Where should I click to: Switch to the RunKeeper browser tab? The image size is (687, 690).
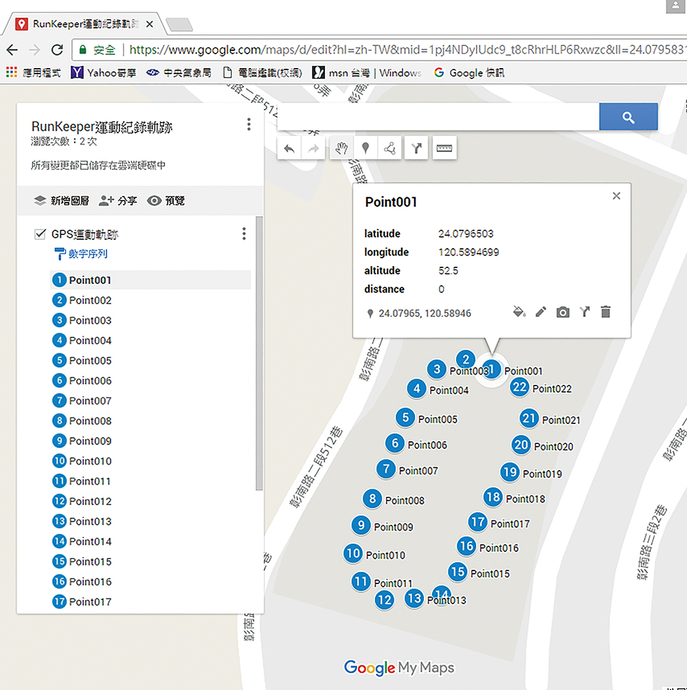tap(85, 24)
